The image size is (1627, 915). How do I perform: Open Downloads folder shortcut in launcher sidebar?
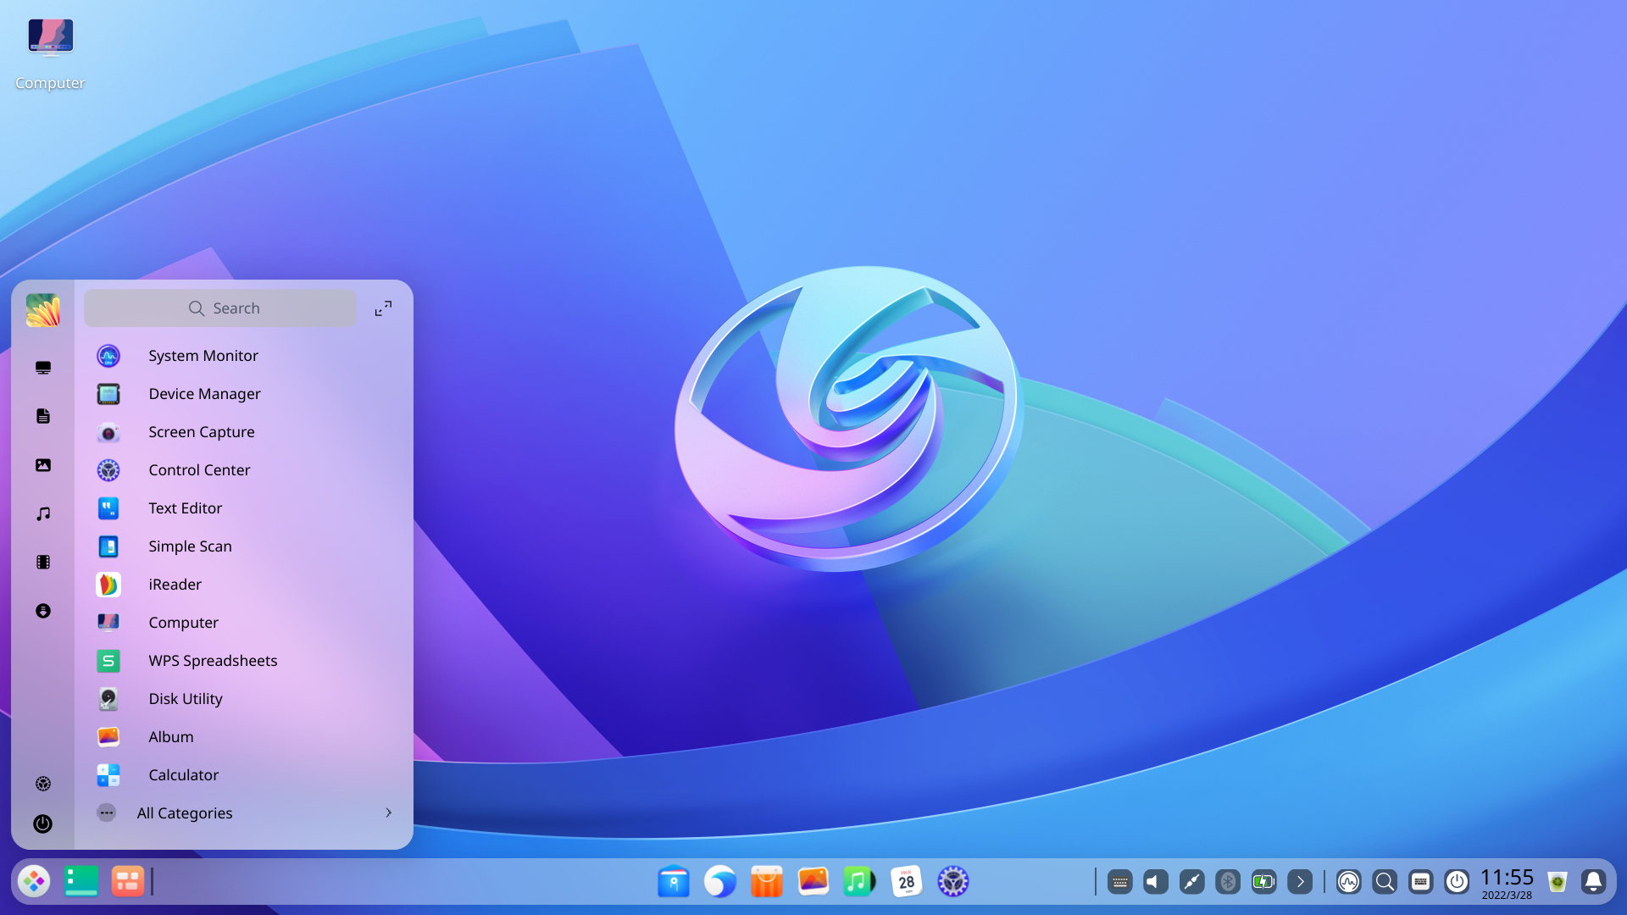coord(43,611)
